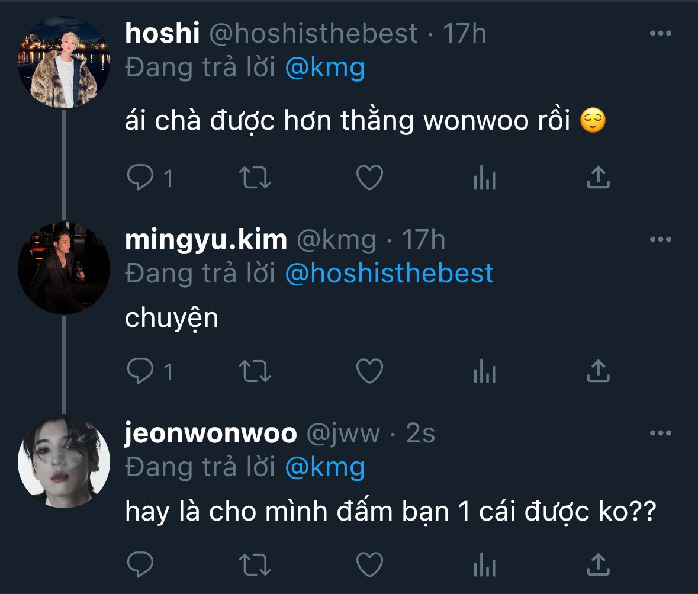Screen dimensions: 698x594
Task: View analytics of hoshi's tweet
Action: coord(484,177)
